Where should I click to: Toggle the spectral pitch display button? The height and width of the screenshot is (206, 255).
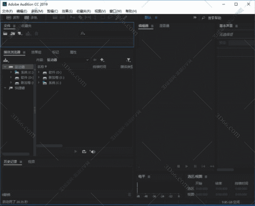tap(62, 17)
